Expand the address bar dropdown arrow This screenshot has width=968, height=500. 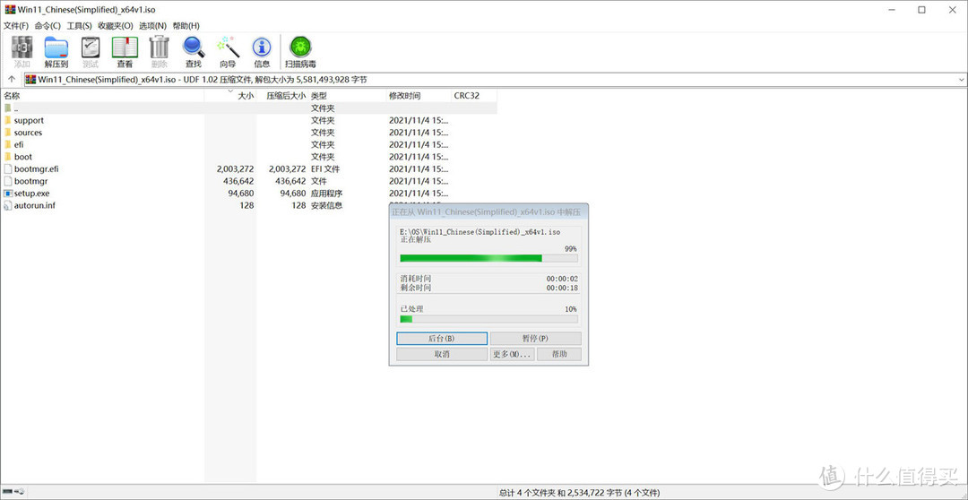pyautogui.click(x=961, y=80)
